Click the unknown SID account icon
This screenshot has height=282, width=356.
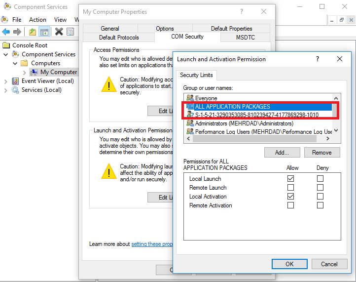pyautogui.click(x=190, y=115)
